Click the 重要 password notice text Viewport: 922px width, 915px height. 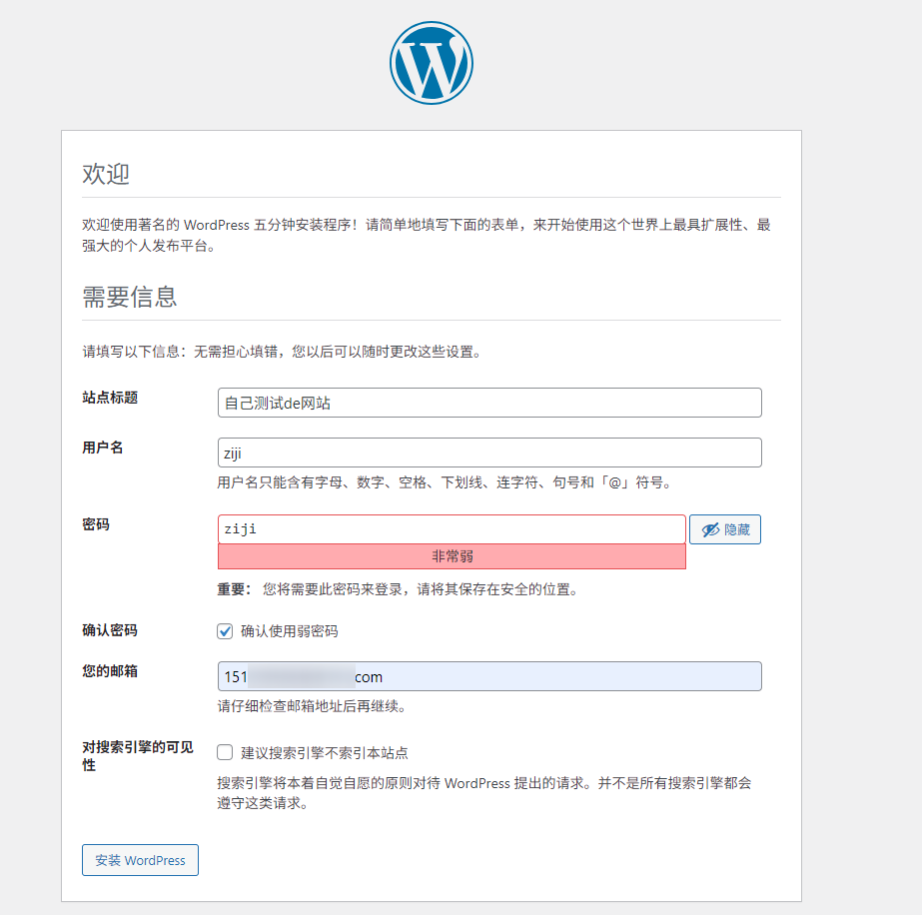pos(399,589)
